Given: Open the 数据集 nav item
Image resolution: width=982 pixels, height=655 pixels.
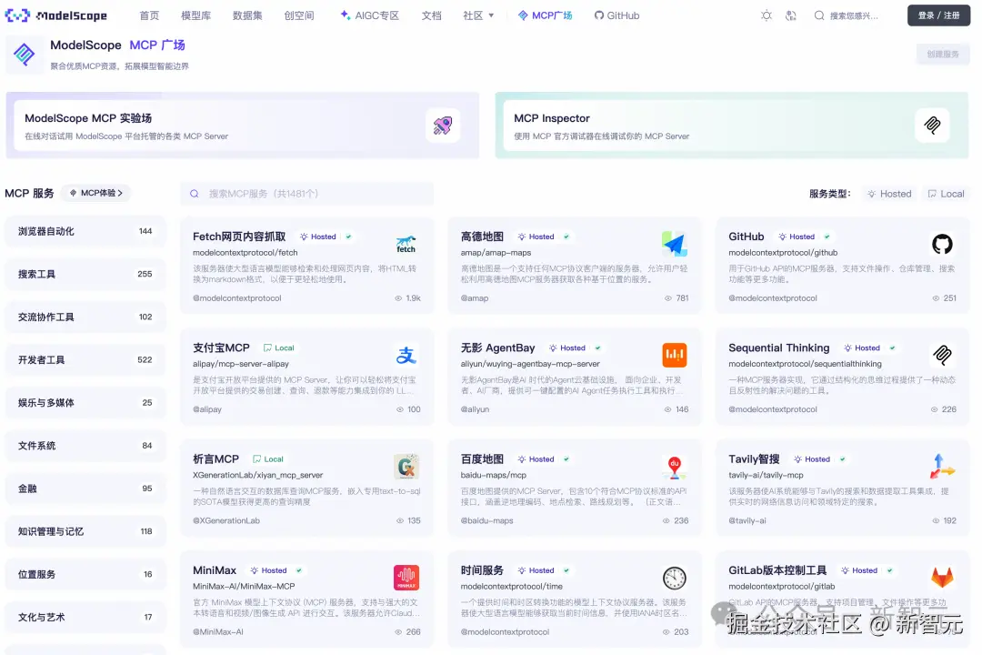Looking at the screenshot, I should point(247,15).
